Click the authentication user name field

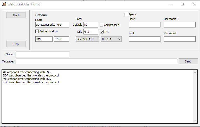click(44, 39)
